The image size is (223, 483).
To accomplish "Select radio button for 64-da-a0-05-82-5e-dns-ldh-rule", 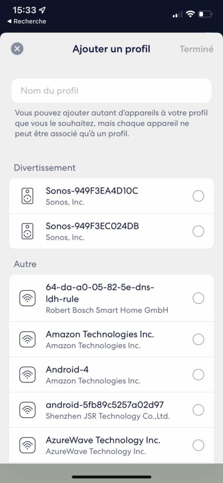I will [198, 298].
